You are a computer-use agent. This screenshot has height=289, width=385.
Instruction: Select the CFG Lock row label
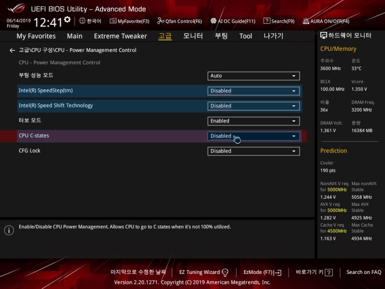[30, 150]
